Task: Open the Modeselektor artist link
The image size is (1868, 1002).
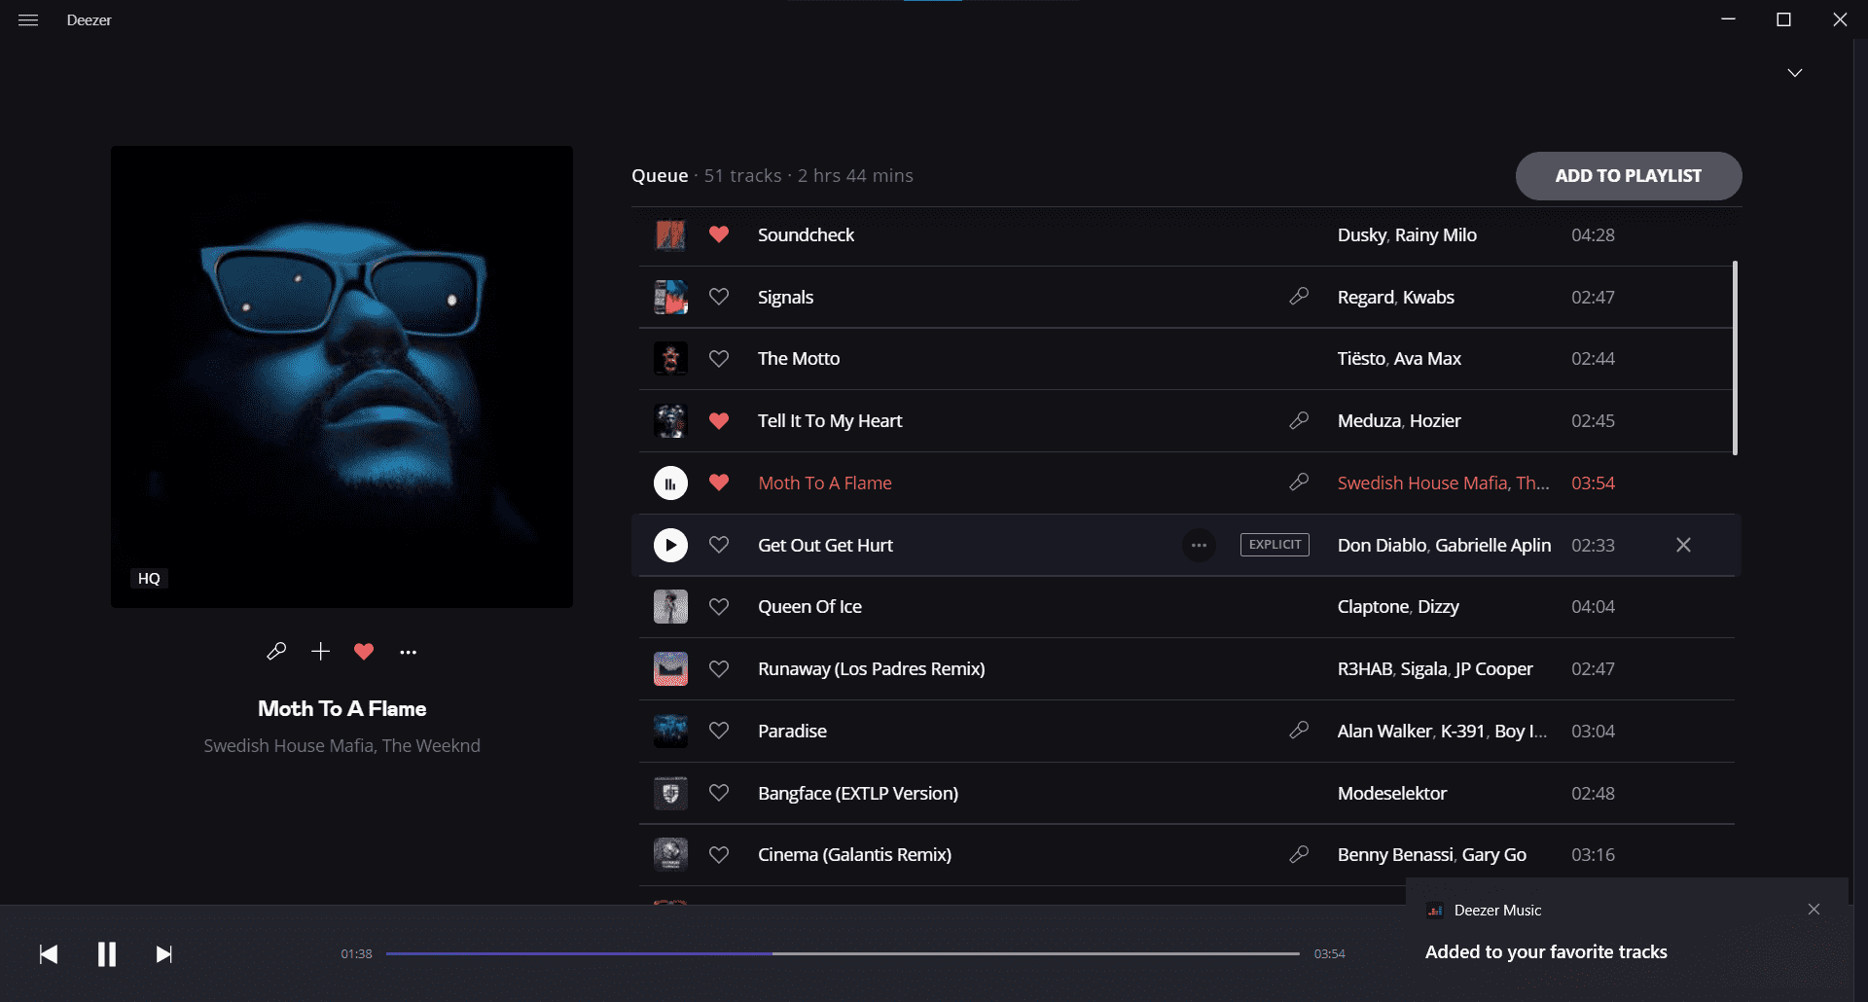Action: click(1392, 794)
